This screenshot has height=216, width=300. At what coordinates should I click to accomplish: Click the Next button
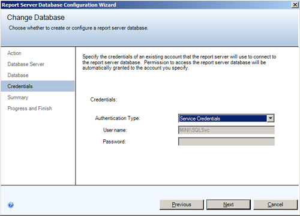tap(229, 205)
